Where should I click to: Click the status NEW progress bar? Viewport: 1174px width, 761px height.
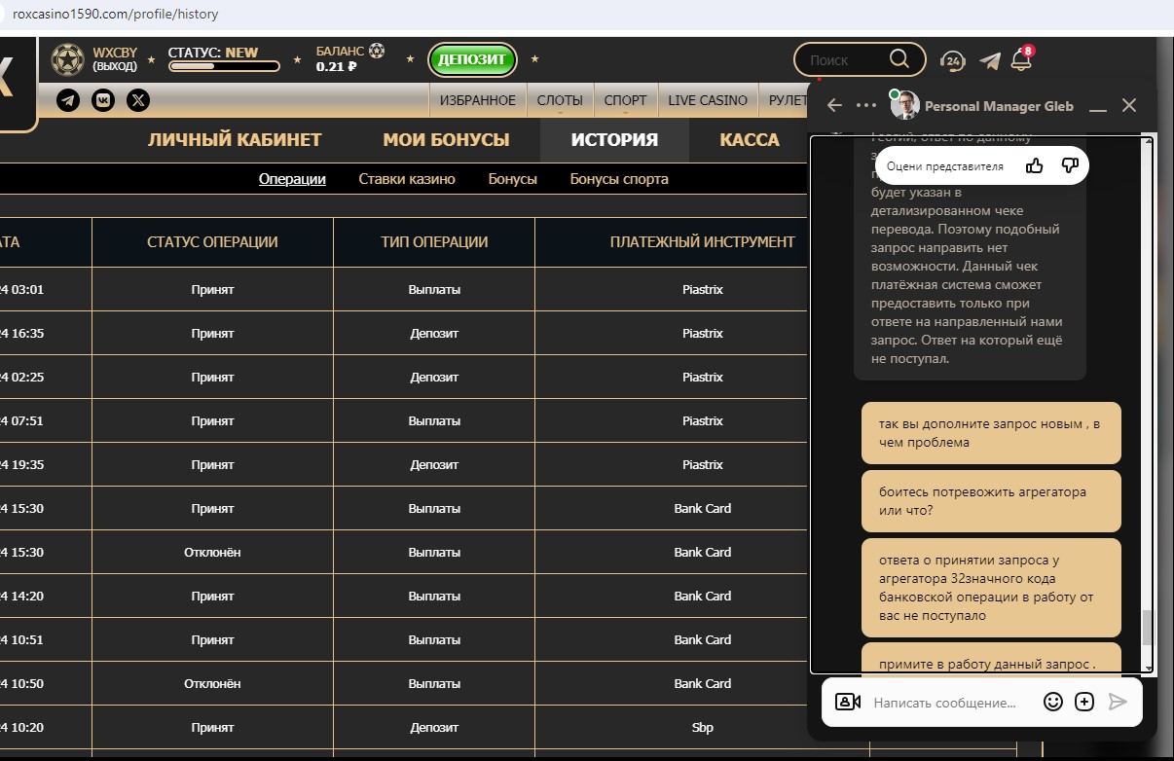click(x=224, y=66)
